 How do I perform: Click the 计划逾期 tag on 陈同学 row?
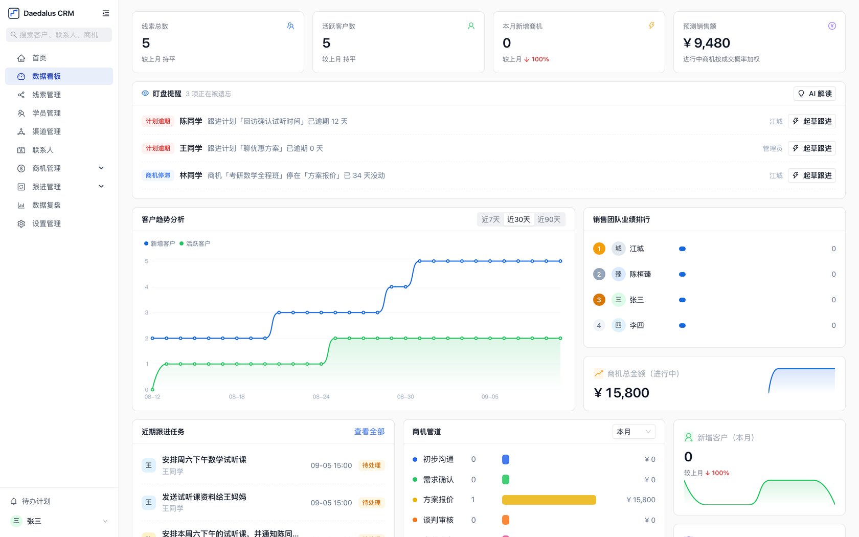157,121
